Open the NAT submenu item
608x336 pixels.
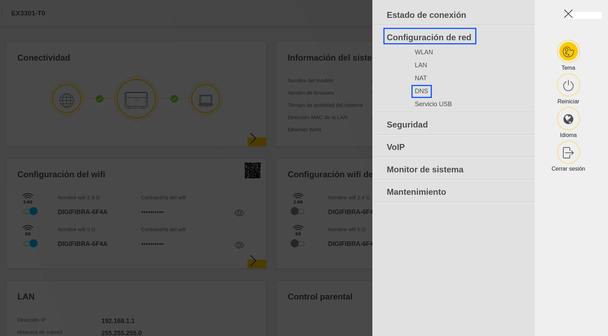point(421,78)
